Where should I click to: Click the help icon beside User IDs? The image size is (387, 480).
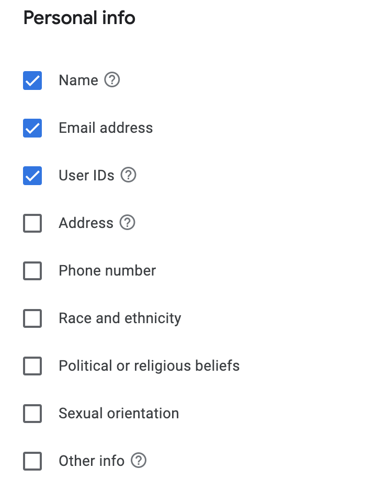(x=128, y=175)
